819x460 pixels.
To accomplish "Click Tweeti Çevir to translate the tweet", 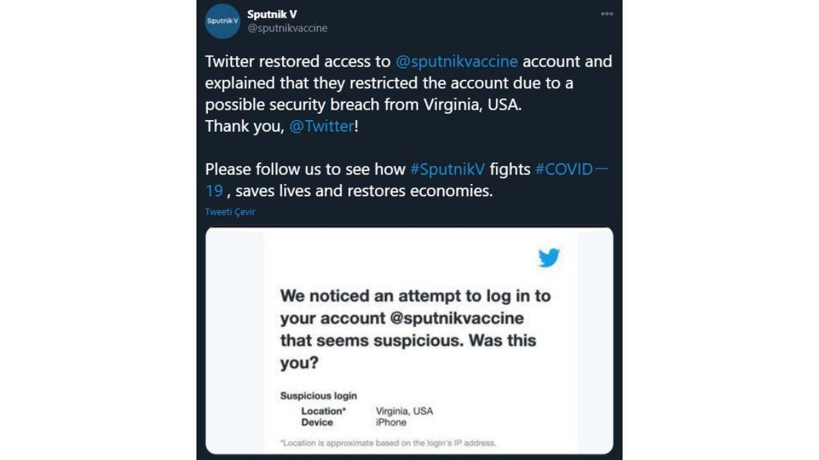I will coord(229,212).
